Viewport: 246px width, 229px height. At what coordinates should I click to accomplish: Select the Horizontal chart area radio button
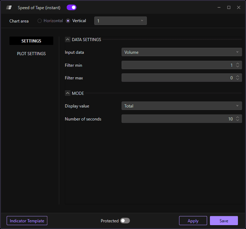tap(40, 21)
